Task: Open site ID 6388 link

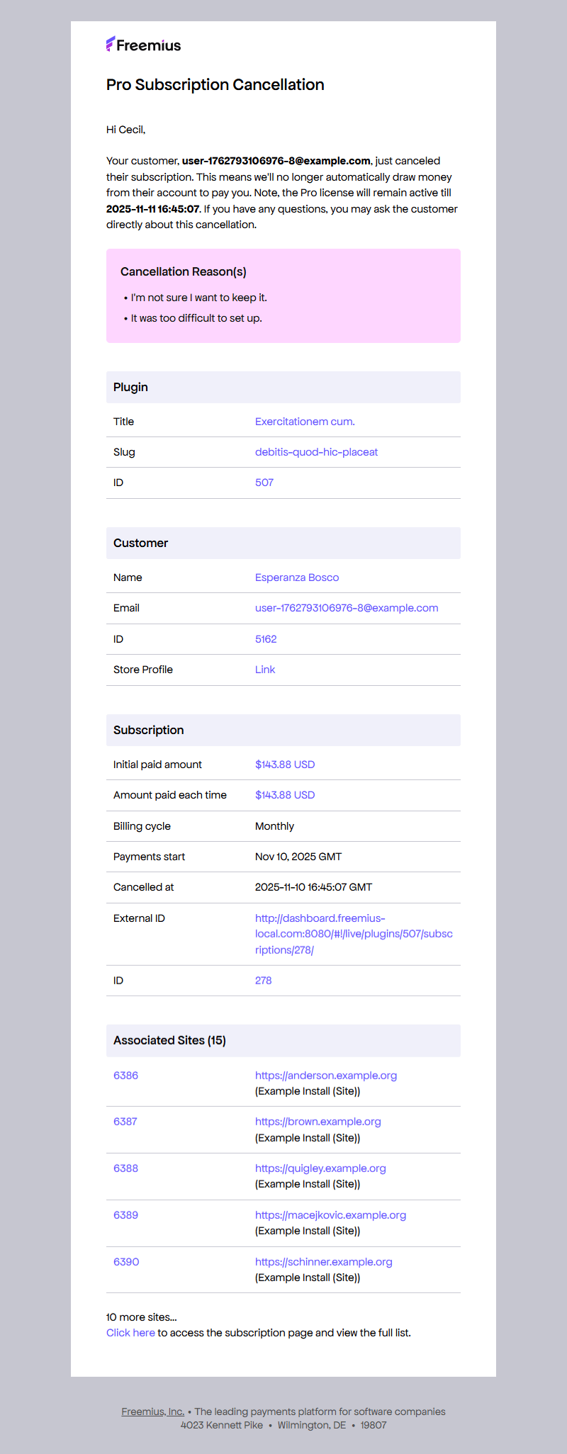Action: tap(125, 1168)
